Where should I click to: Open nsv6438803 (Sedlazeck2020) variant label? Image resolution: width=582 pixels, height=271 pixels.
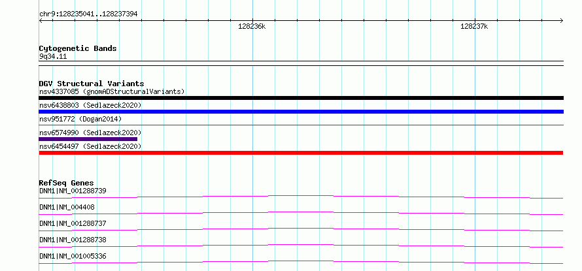tap(90, 105)
